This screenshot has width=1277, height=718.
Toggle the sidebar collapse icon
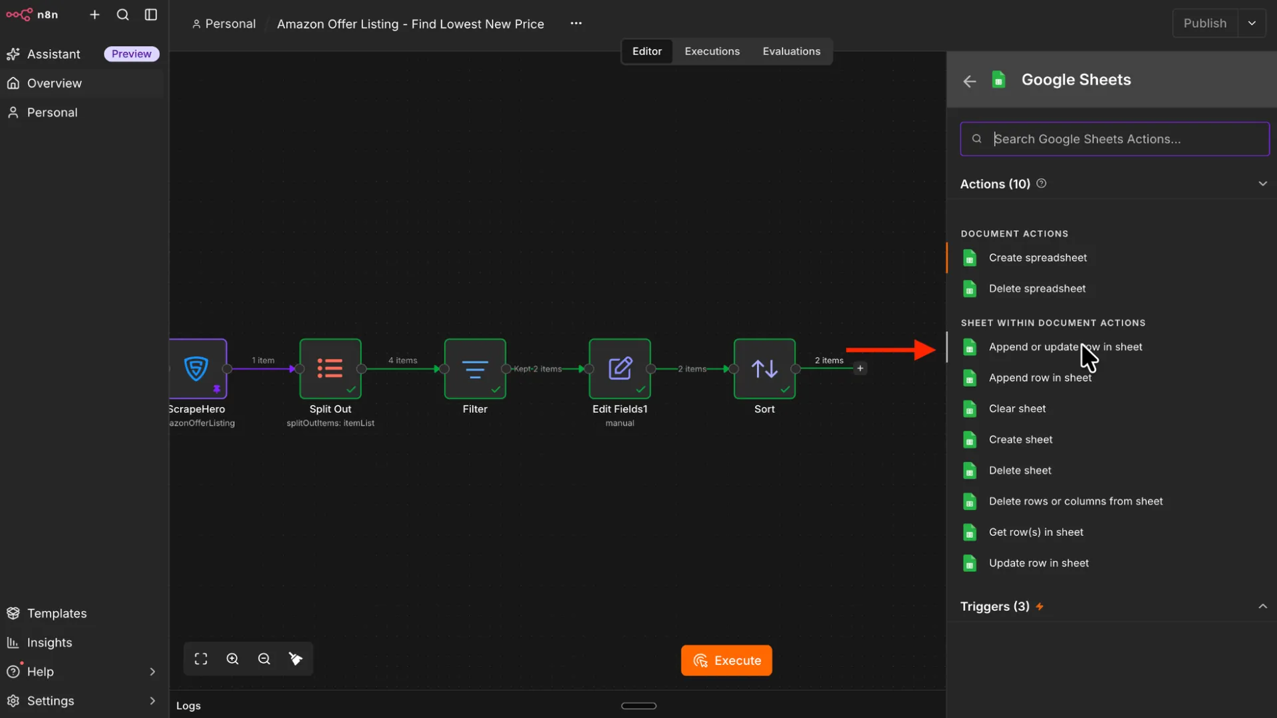coord(151,15)
